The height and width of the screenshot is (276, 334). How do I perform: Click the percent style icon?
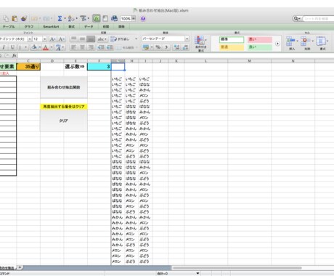click(x=158, y=47)
